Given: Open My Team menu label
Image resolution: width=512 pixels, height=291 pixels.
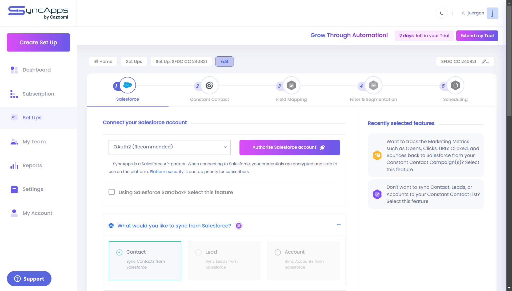Looking at the screenshot, I should coord(34,142).
